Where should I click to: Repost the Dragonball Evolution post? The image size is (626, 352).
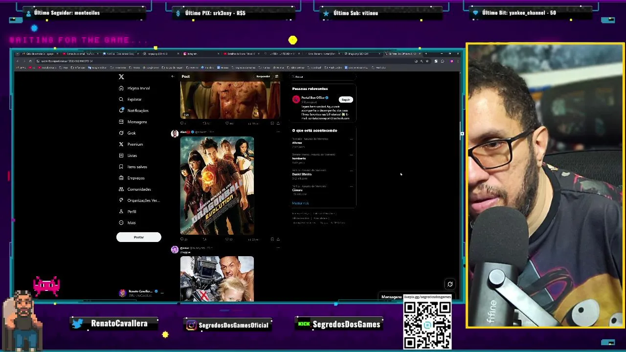(205, 239)
